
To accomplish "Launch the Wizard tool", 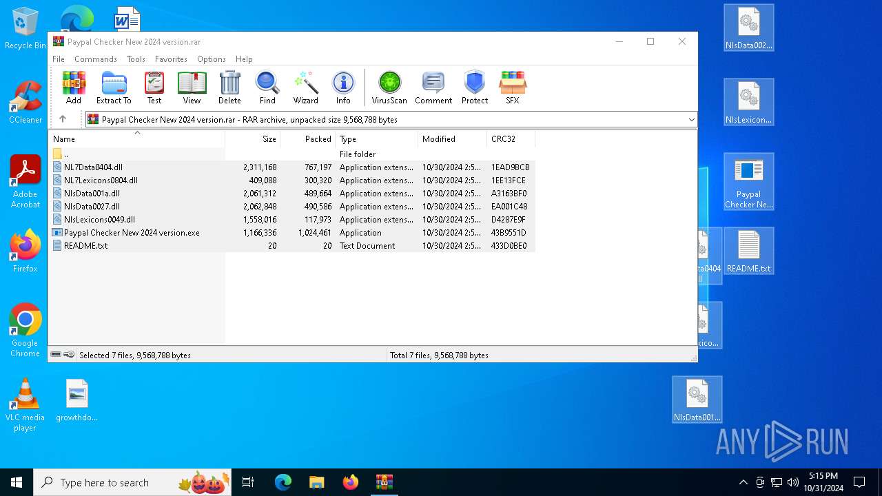I will pos(306,87).
